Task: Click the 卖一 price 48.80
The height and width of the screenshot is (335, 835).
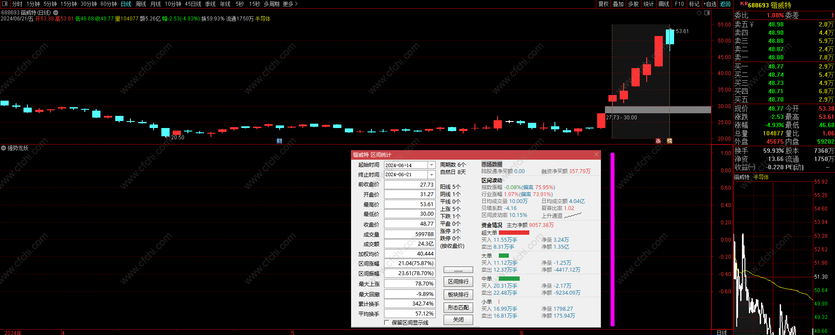Action: tap(775, 57)
